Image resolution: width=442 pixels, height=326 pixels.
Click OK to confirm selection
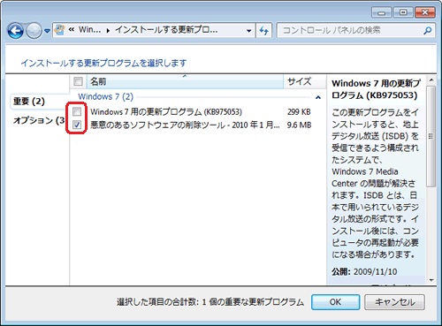(x=335, y=302)
